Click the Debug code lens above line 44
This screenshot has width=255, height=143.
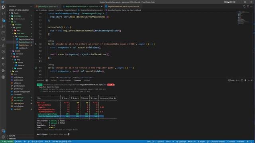tap(51, 64)
